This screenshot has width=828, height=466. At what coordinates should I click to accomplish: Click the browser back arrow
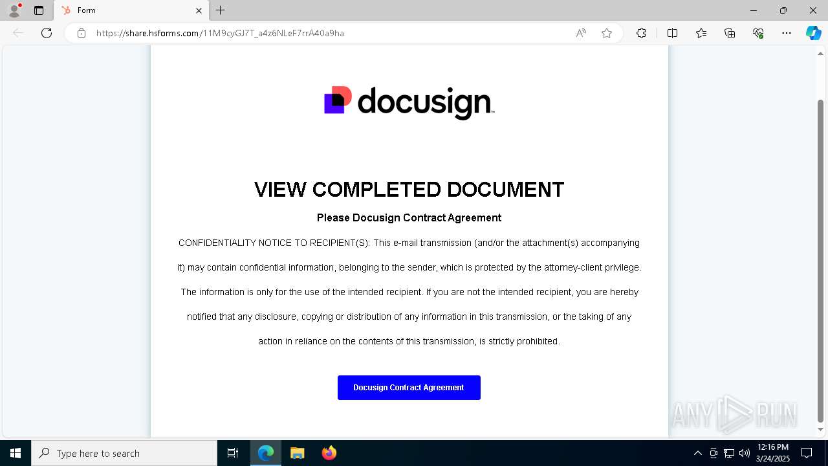(18, 33)
